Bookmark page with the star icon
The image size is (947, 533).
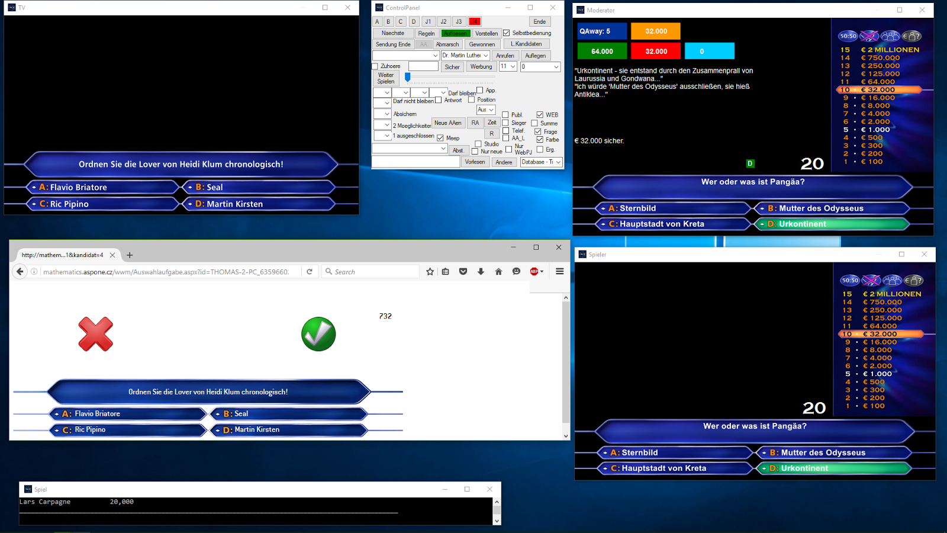pyautogui.click(x=430, y=272)
